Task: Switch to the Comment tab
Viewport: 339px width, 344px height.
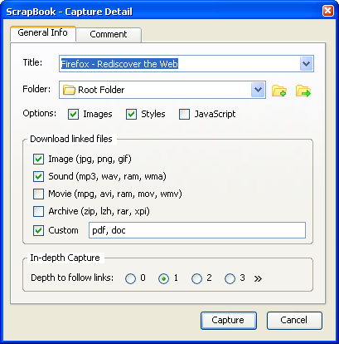Action: [109, 34]
